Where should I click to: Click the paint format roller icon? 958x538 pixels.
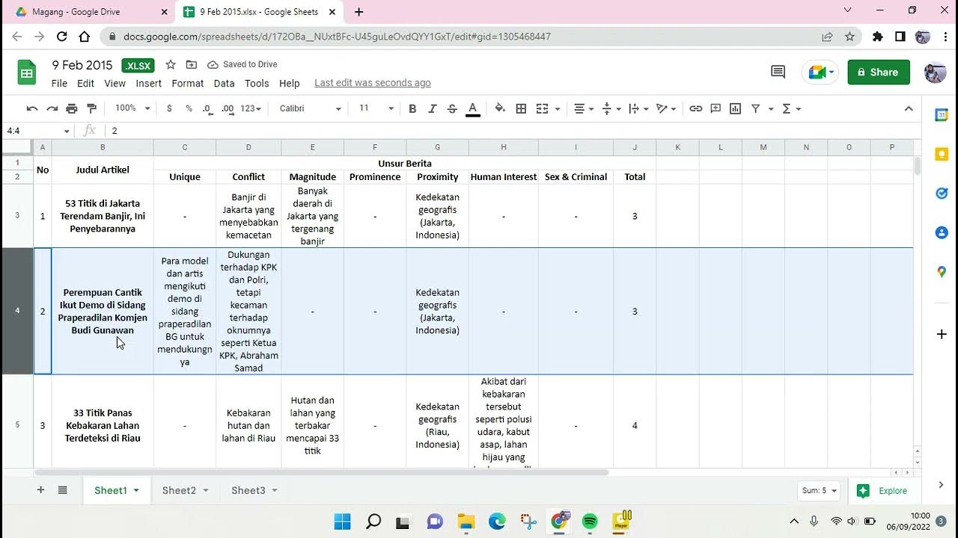pos(92,108)
